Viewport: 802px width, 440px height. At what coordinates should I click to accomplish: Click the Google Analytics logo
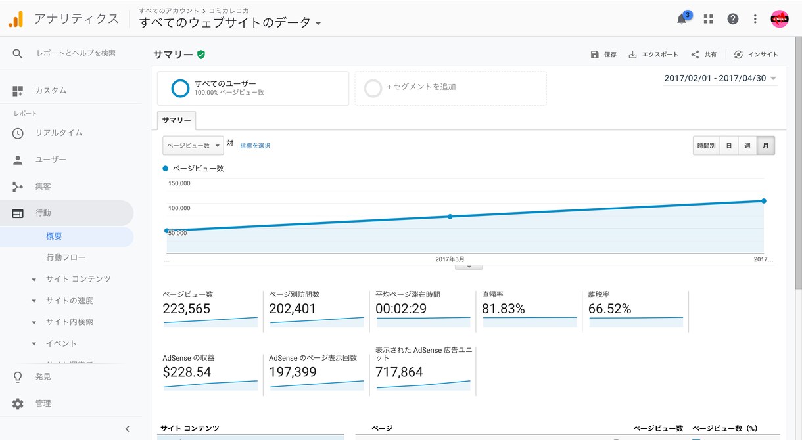(16, 19)
